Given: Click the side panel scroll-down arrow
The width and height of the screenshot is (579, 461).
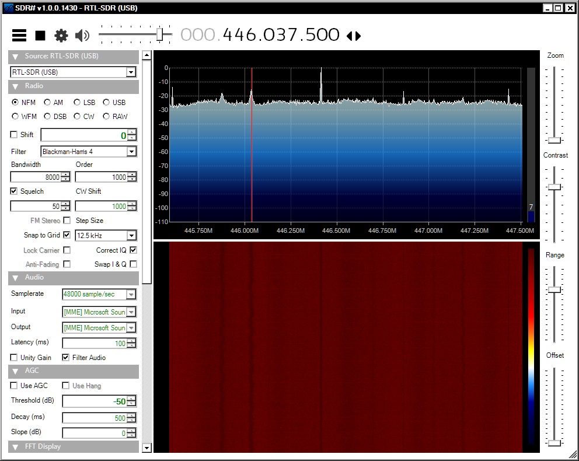Looking at the screenshot, I should click(147, 448).
